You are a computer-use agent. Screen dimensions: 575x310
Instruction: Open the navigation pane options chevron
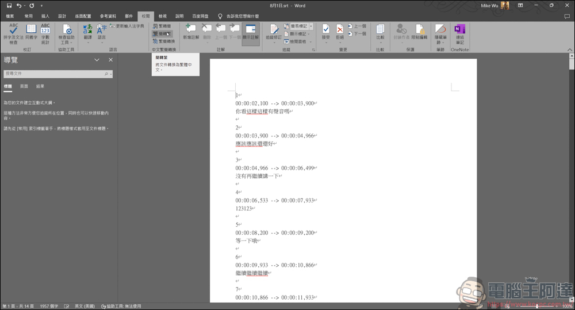point(97,60)
